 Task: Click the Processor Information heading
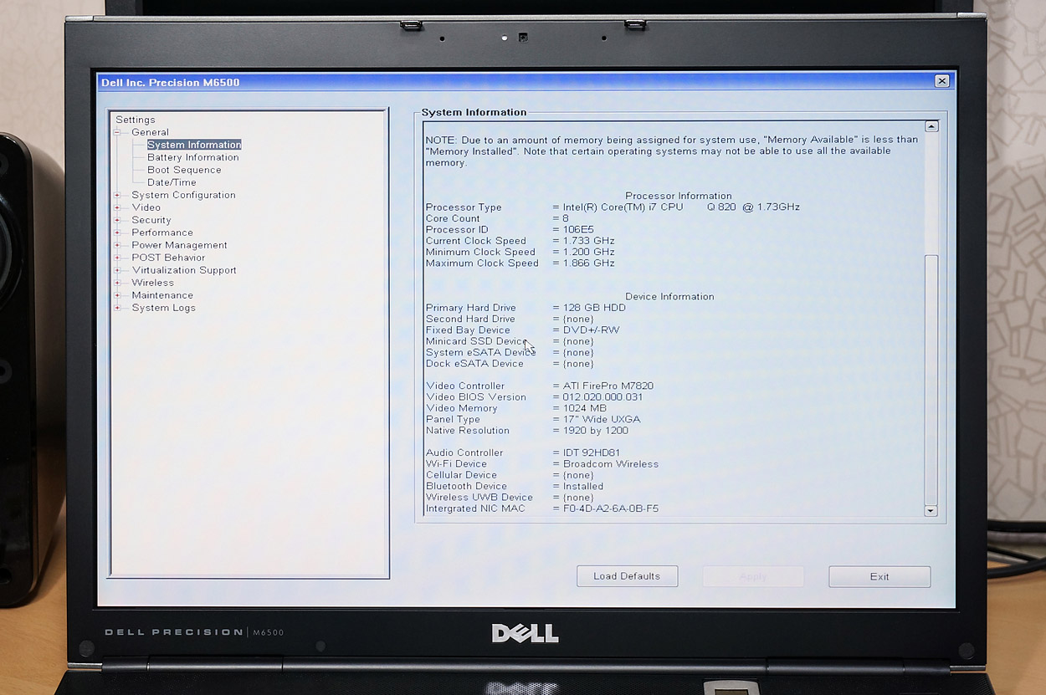coord(679,196)
